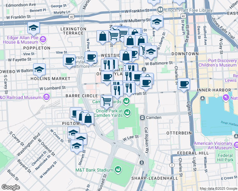Viewport: 238px width, 191px height.
Task: Open the M&T Bank Stadium pin
Action: (118, 170)
